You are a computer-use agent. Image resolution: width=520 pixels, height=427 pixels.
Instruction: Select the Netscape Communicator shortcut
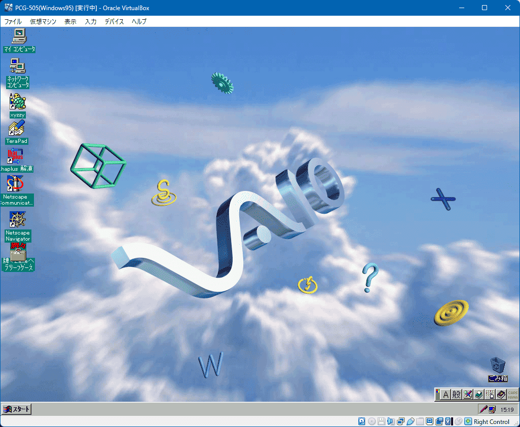16,190
